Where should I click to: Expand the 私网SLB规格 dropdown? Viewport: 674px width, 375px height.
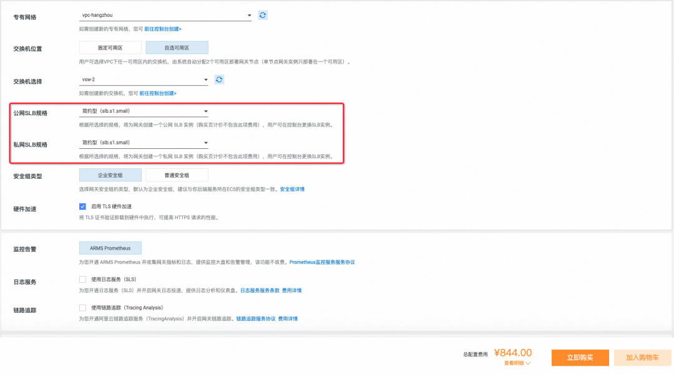pyautogui.click(x=144, y=143)
